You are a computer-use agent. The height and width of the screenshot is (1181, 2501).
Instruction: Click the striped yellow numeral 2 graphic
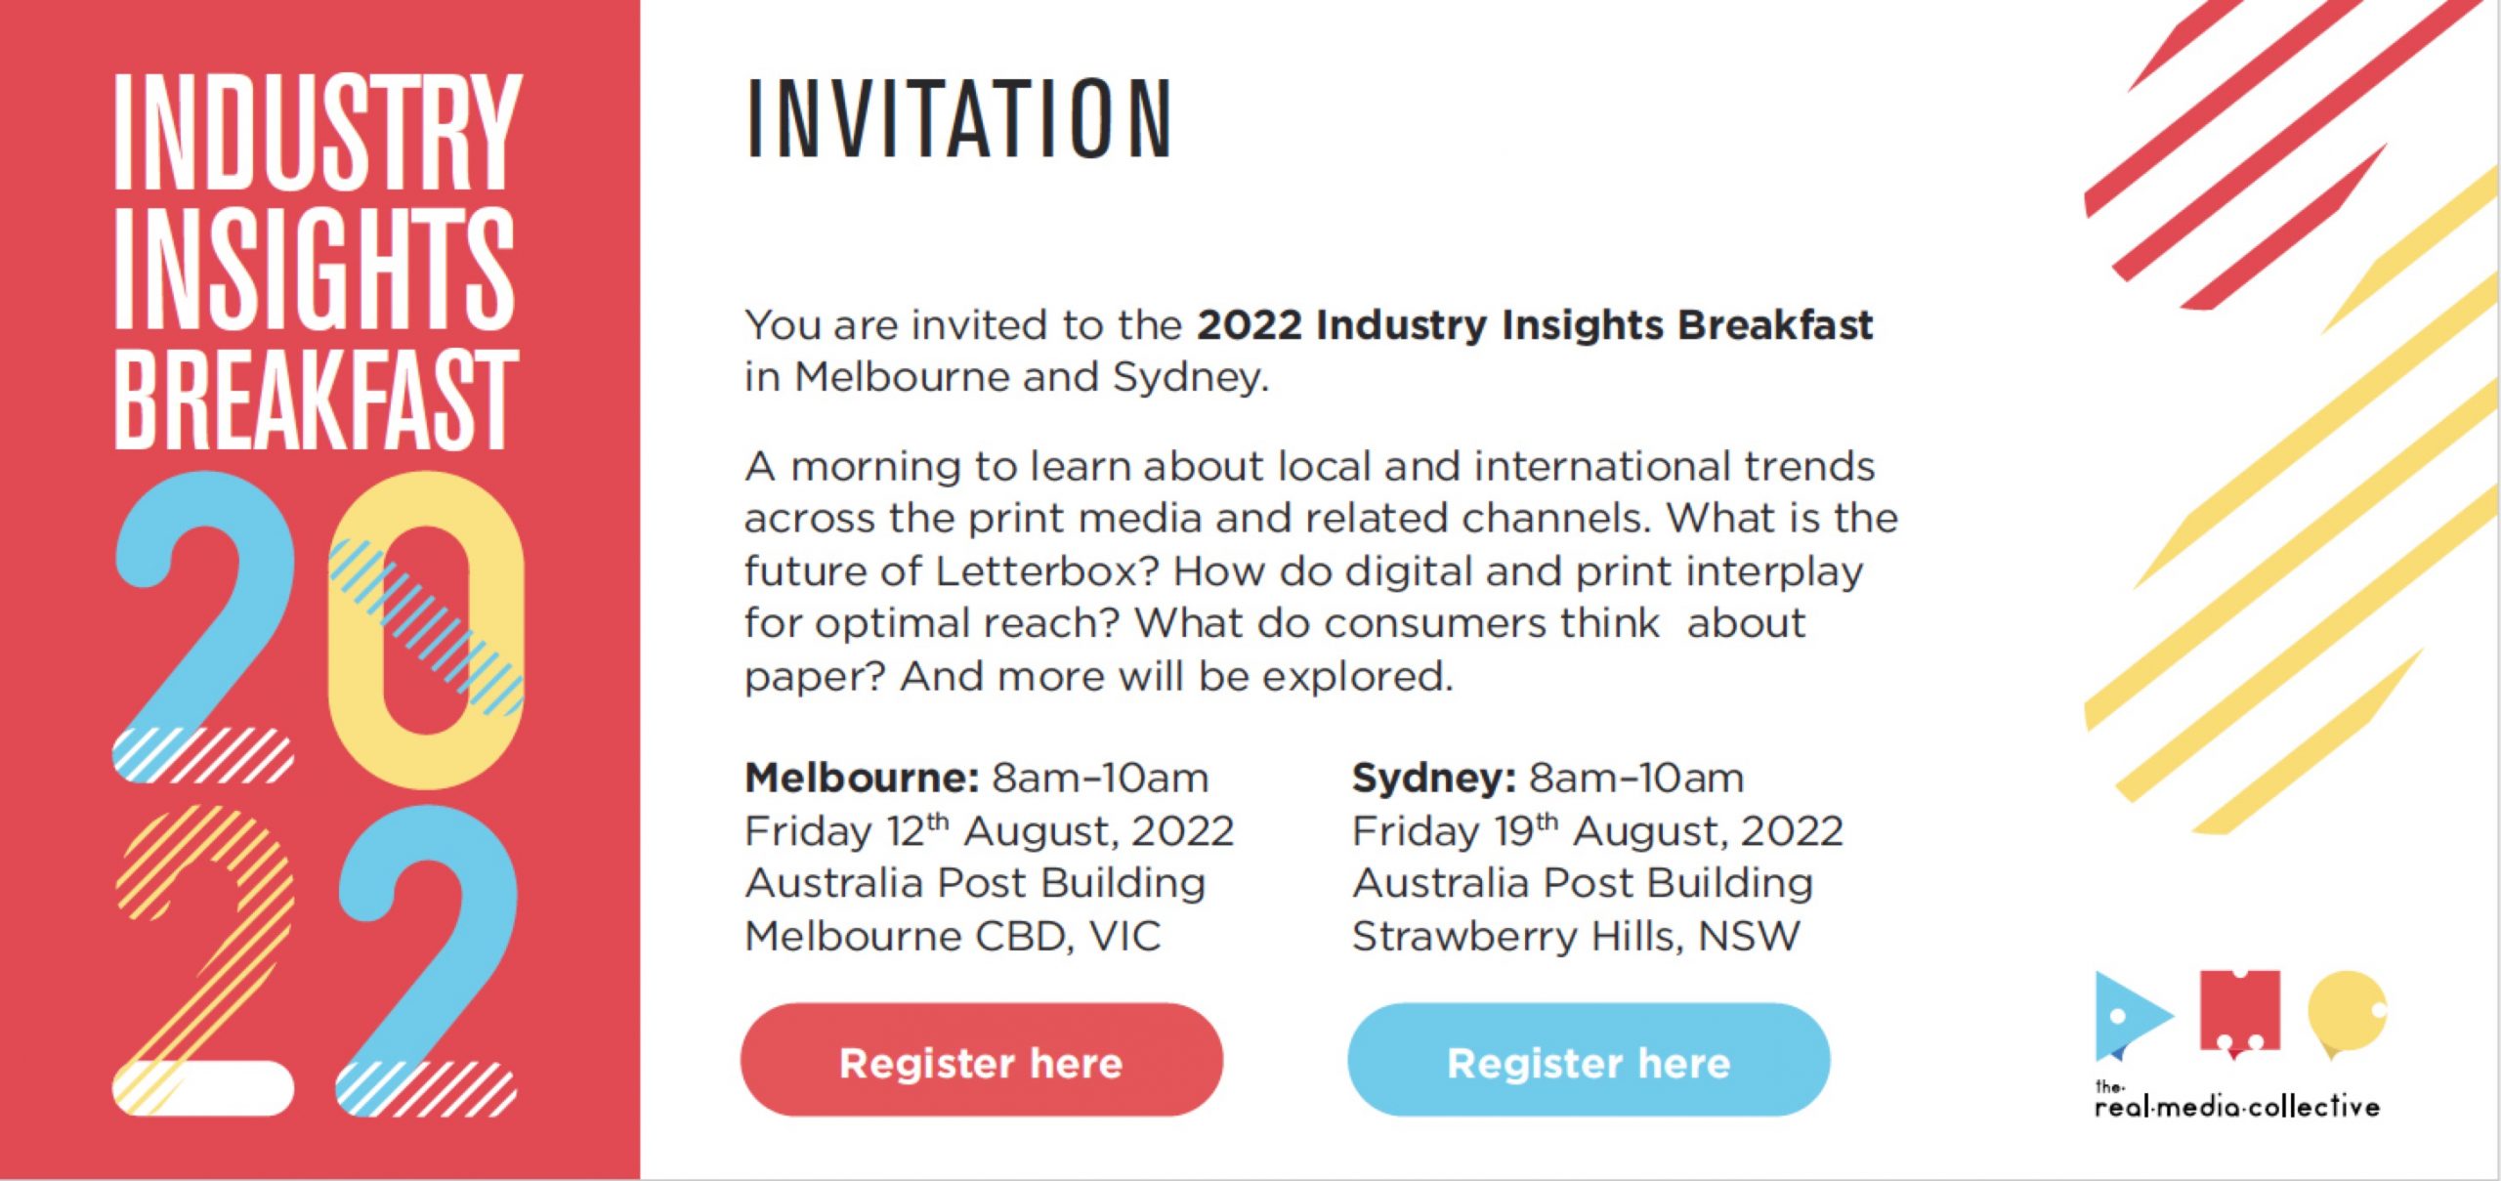click(x=203, y=959)
